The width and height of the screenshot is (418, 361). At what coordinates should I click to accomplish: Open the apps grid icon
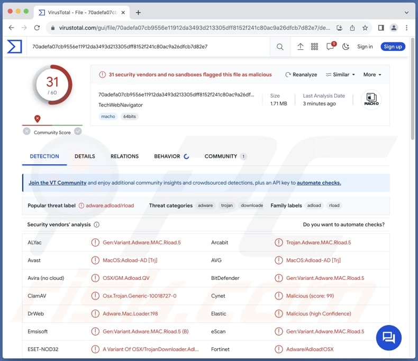[x=315, y=47]
